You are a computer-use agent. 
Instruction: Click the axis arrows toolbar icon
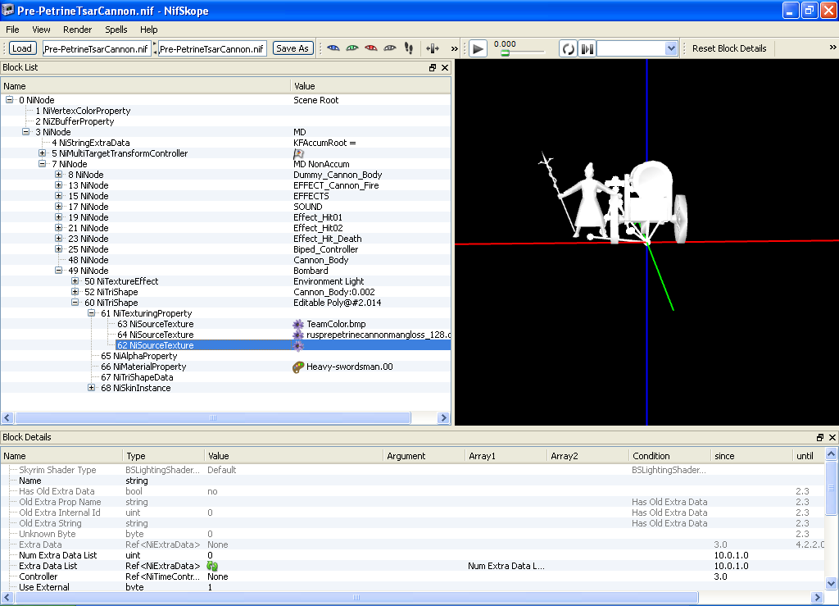pos(433,48)
